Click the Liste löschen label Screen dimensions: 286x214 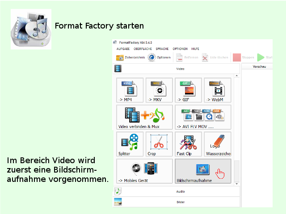coord(219,58)
